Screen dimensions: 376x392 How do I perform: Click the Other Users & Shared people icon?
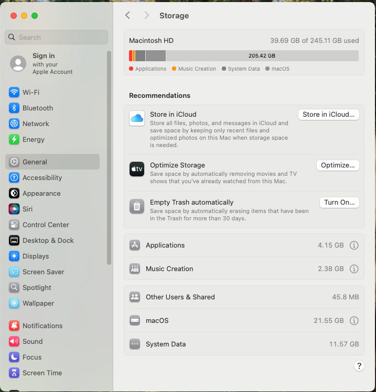tap(135, 297)
